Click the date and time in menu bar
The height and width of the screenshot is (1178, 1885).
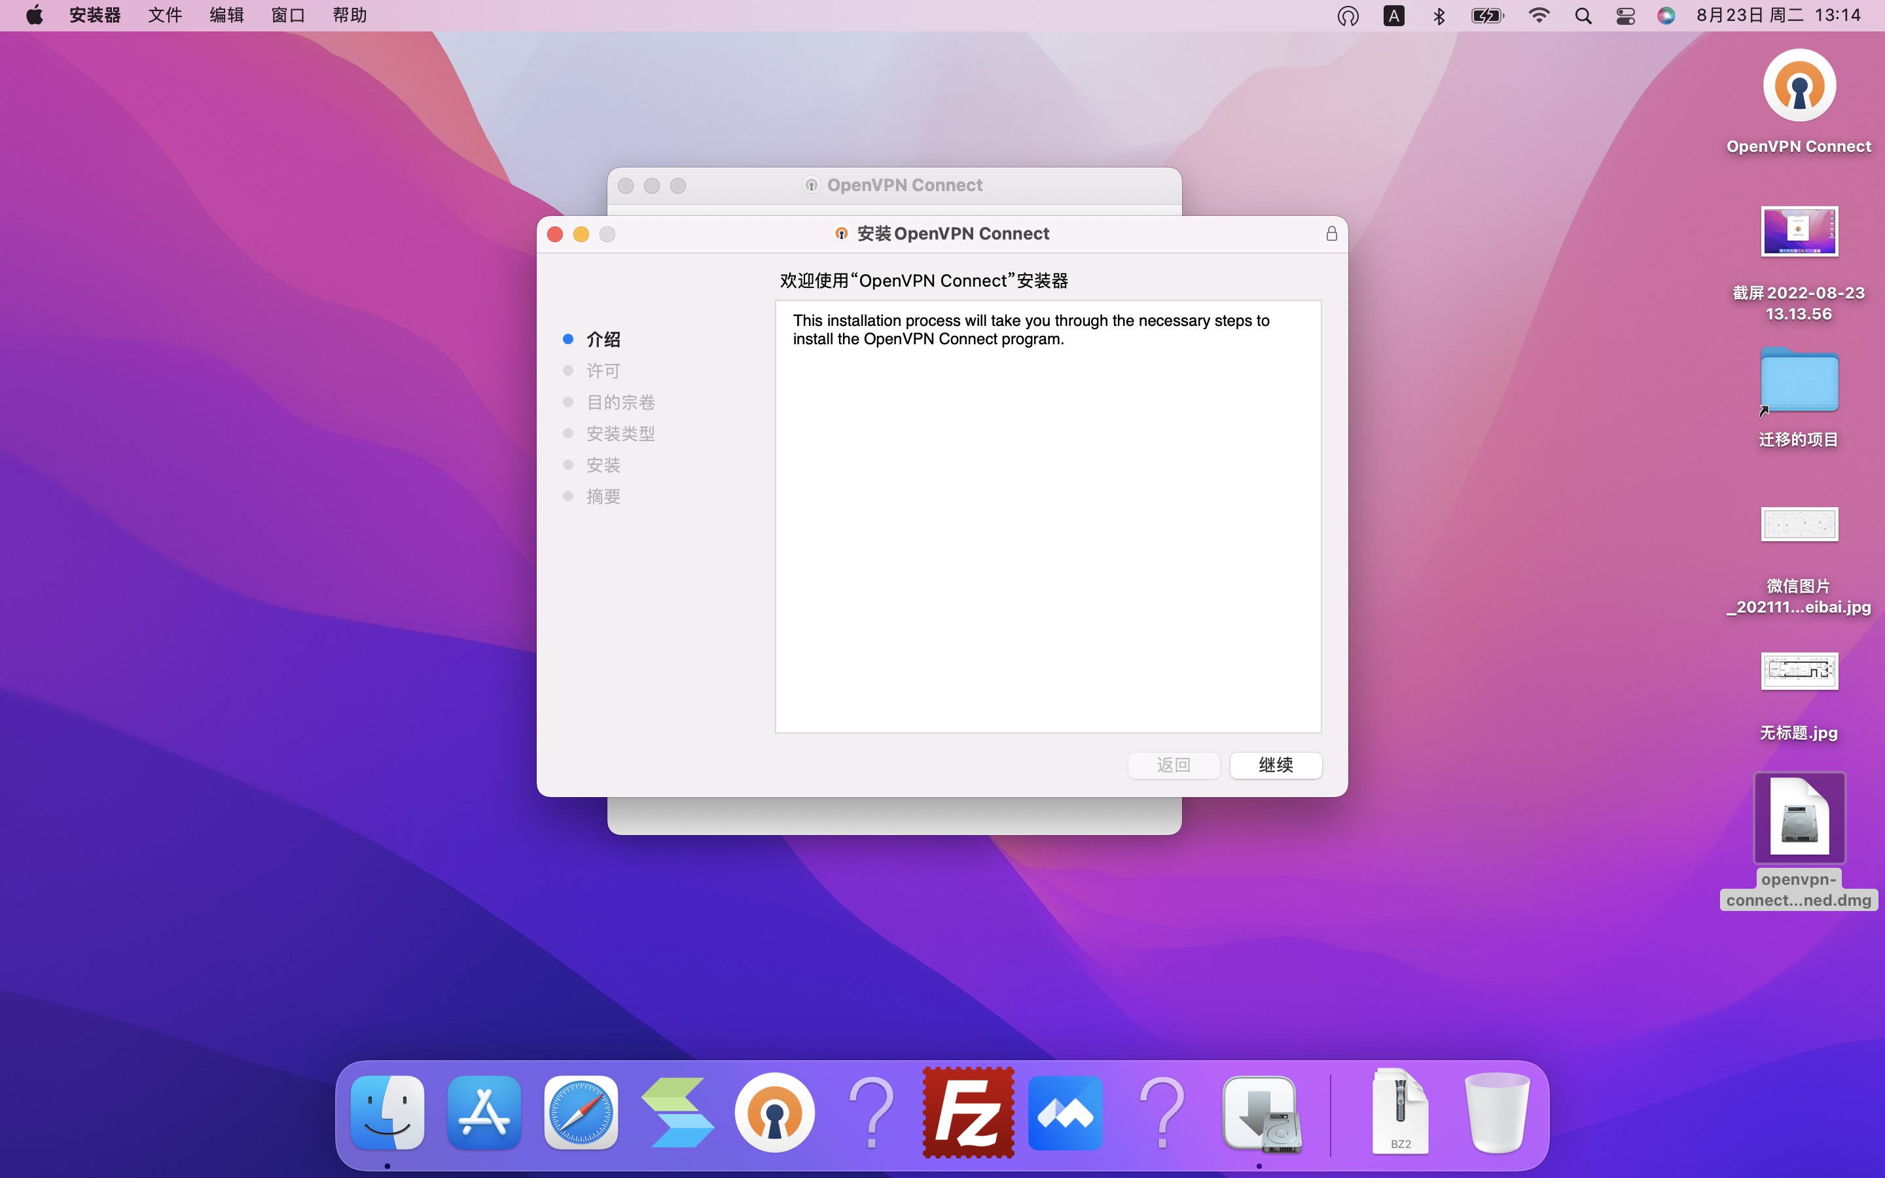[x=1778, y=16]
